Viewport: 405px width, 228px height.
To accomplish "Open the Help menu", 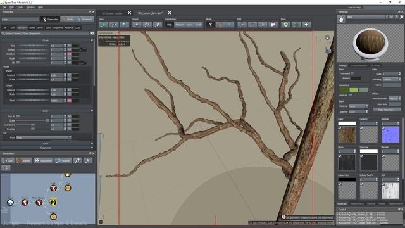I will (x=40, y=7).
